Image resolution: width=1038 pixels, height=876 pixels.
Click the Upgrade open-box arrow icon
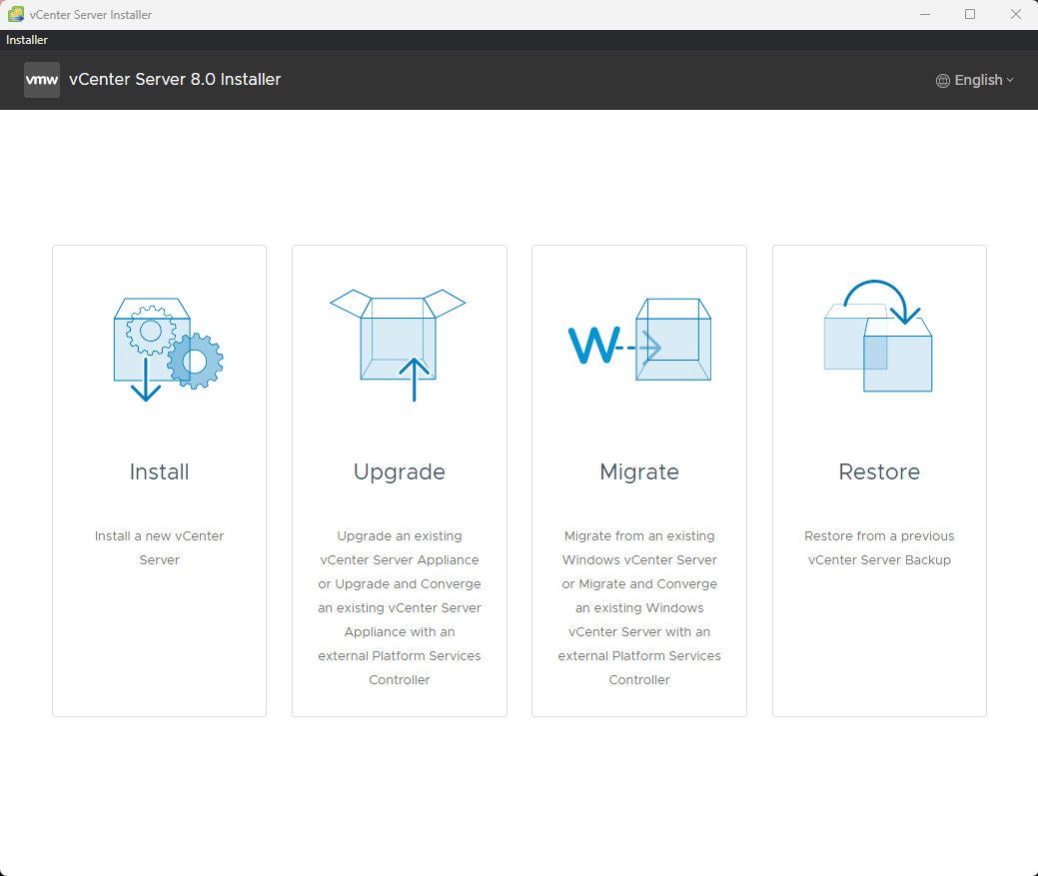tap(398, 345)
